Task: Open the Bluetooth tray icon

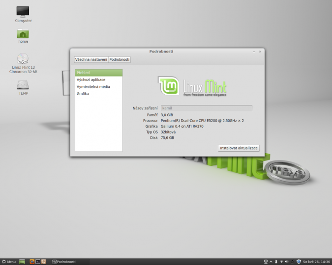Action: [276, 262]
